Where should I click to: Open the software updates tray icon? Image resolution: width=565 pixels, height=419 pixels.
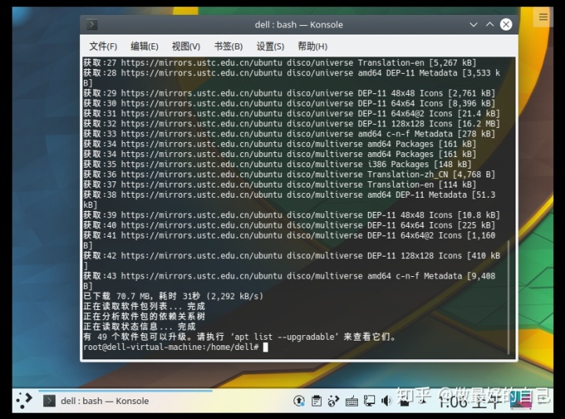tap(299, 401)
